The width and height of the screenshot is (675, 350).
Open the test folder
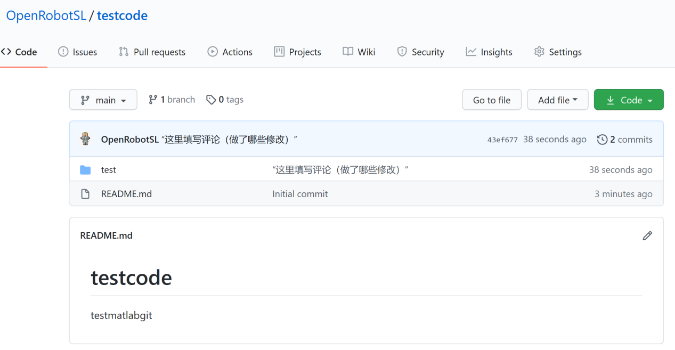109,169
